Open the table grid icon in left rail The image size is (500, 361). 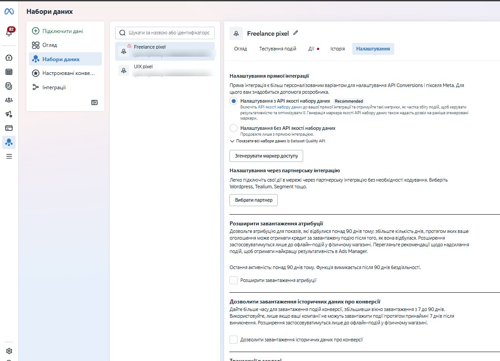(x=9, y=72)
